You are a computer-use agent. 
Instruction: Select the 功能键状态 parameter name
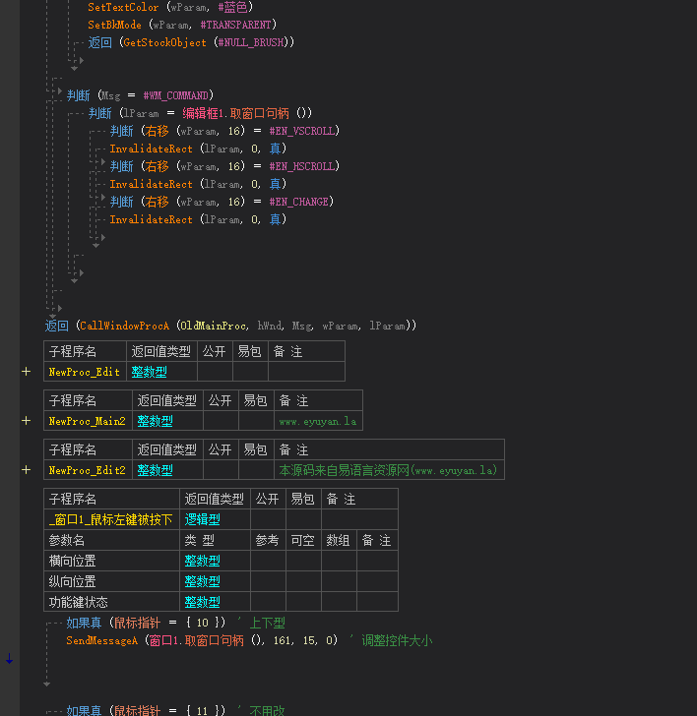[x=78, y=602]
